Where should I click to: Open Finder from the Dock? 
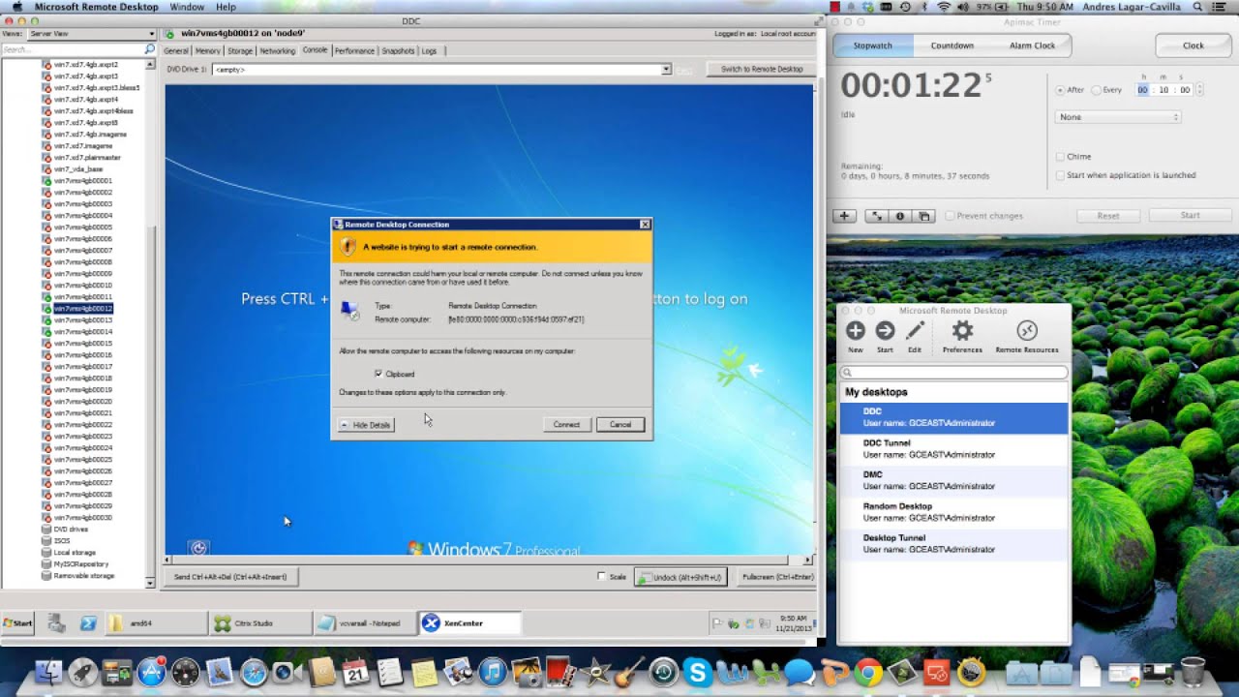47,671
